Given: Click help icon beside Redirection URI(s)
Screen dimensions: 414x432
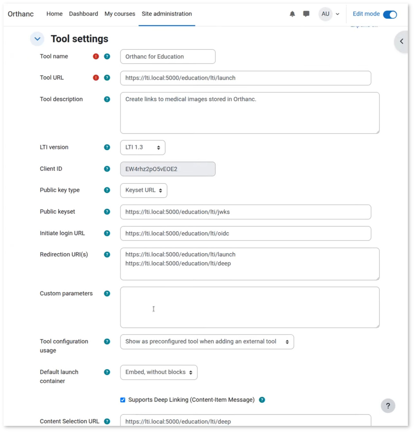Looking at the screenshot, I should [x=107, y=254].
